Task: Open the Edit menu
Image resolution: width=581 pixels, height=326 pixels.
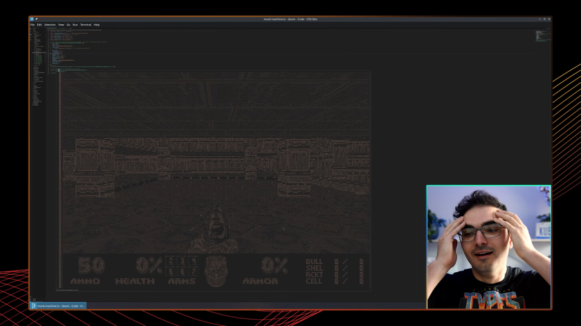Action: 39,25
